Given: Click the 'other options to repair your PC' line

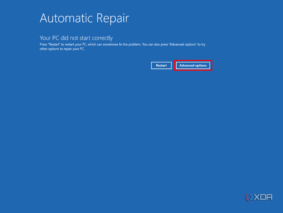Looking at the screenshot, I should click(62, 49).
